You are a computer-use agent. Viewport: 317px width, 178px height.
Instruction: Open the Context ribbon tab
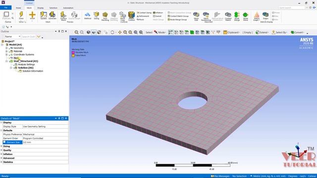[x=29, y=3]
